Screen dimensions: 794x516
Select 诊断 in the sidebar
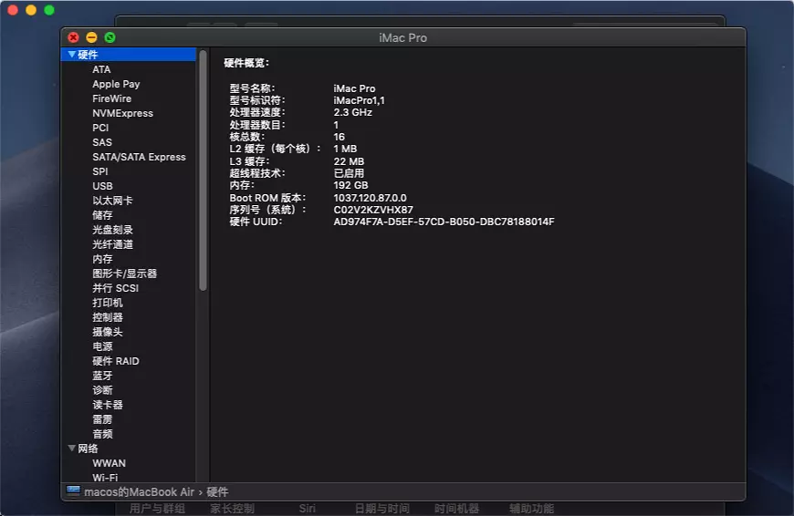pyautogui.click(x=102, y=390)
